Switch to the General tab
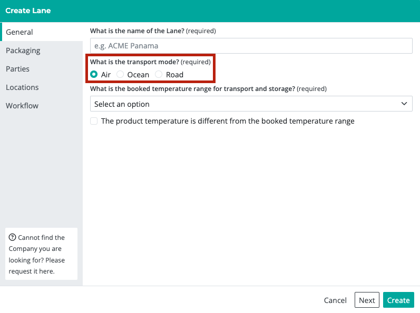The width and height of the screenshot is (420, 313). pos(19,32)
